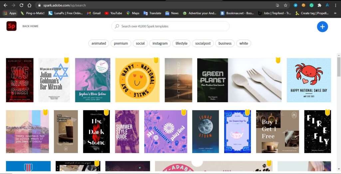Open the Summer Style Guide template
The height and width of the screenshot is (174, 341).
[x=127, y=132]
